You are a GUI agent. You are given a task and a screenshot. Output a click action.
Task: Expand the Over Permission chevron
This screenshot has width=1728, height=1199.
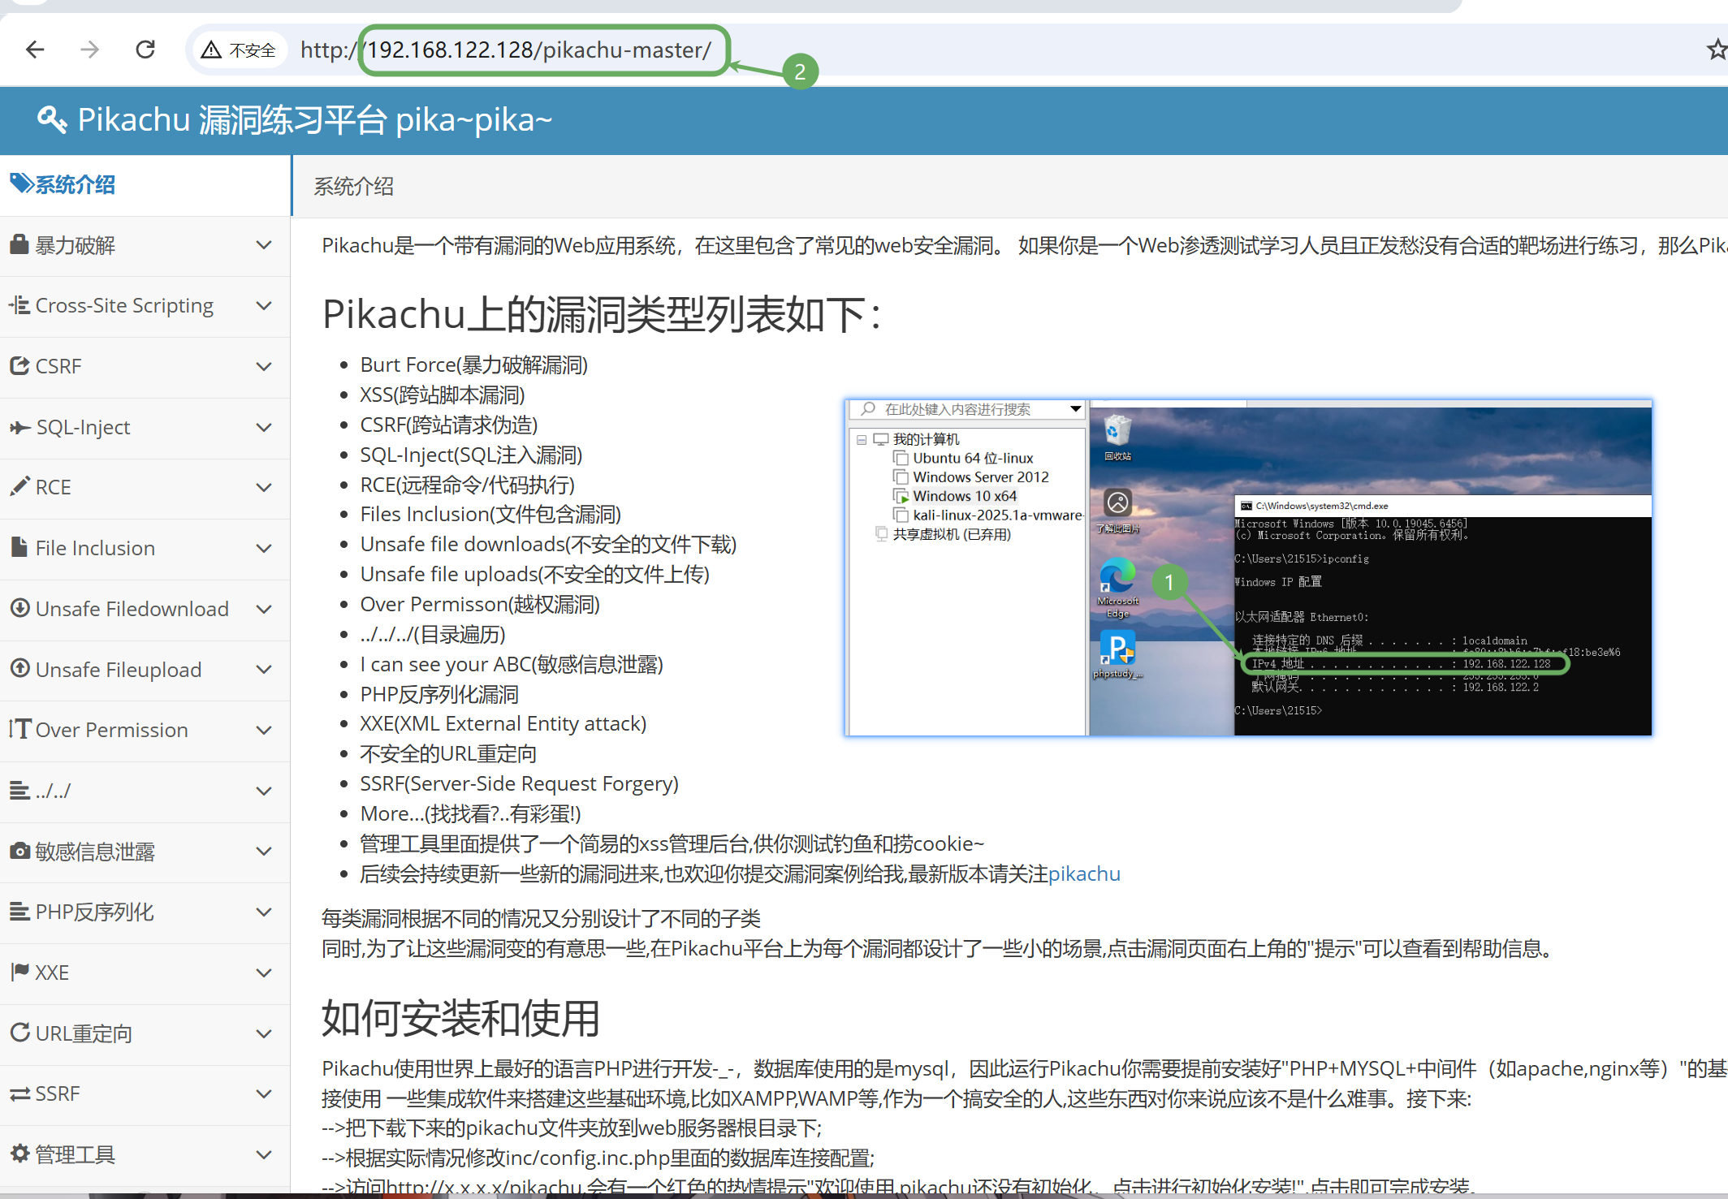(264, 730)
